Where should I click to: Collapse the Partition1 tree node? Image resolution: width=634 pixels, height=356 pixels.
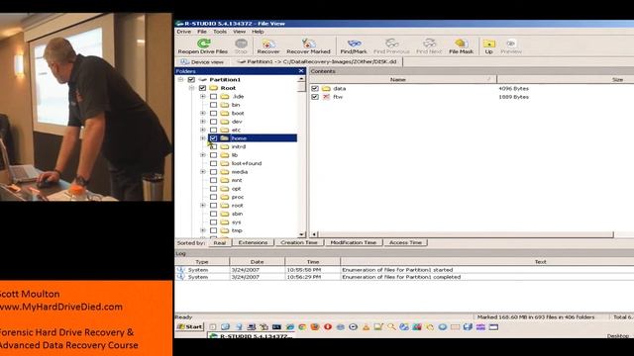click(180, 79)
